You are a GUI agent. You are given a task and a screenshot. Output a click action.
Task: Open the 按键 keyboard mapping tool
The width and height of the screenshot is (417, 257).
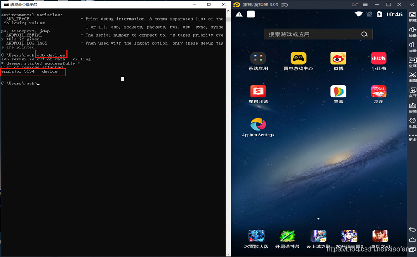coord(412,16)
